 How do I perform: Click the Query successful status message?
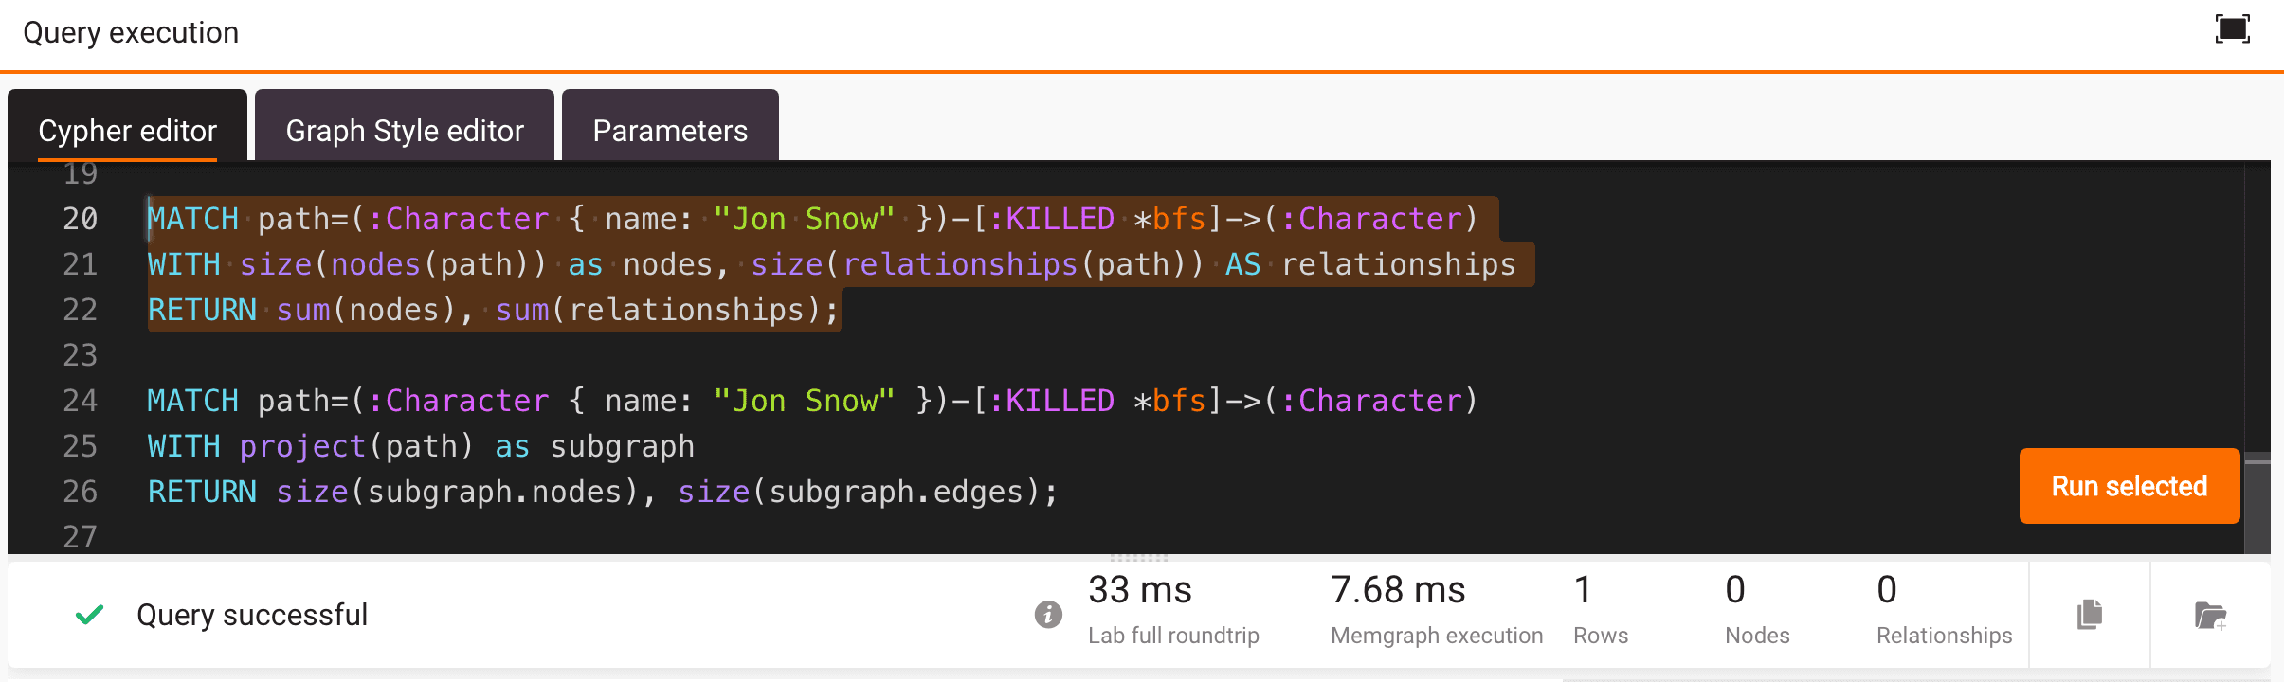[252, 615]
